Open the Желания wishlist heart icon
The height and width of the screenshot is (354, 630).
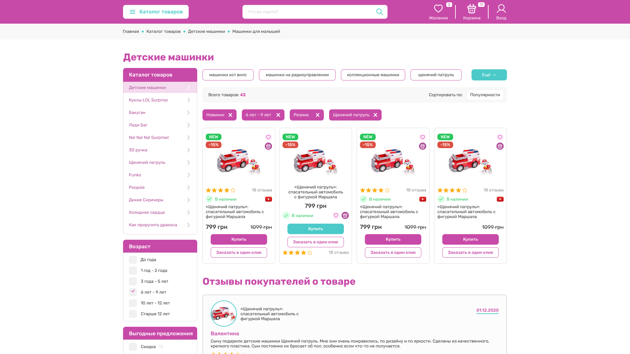[438, 9]
